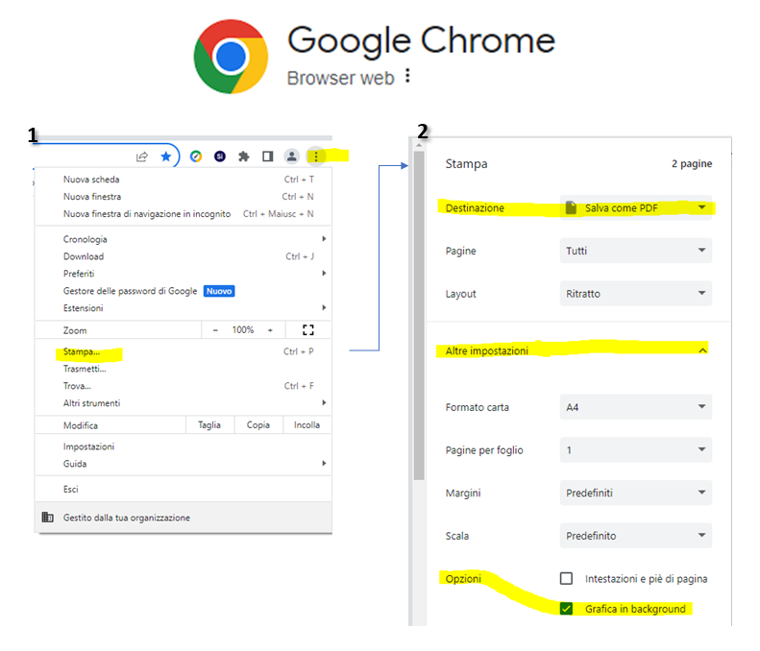Open Nuova finestra di navigazione in incognito

click(x=184, y=213)
